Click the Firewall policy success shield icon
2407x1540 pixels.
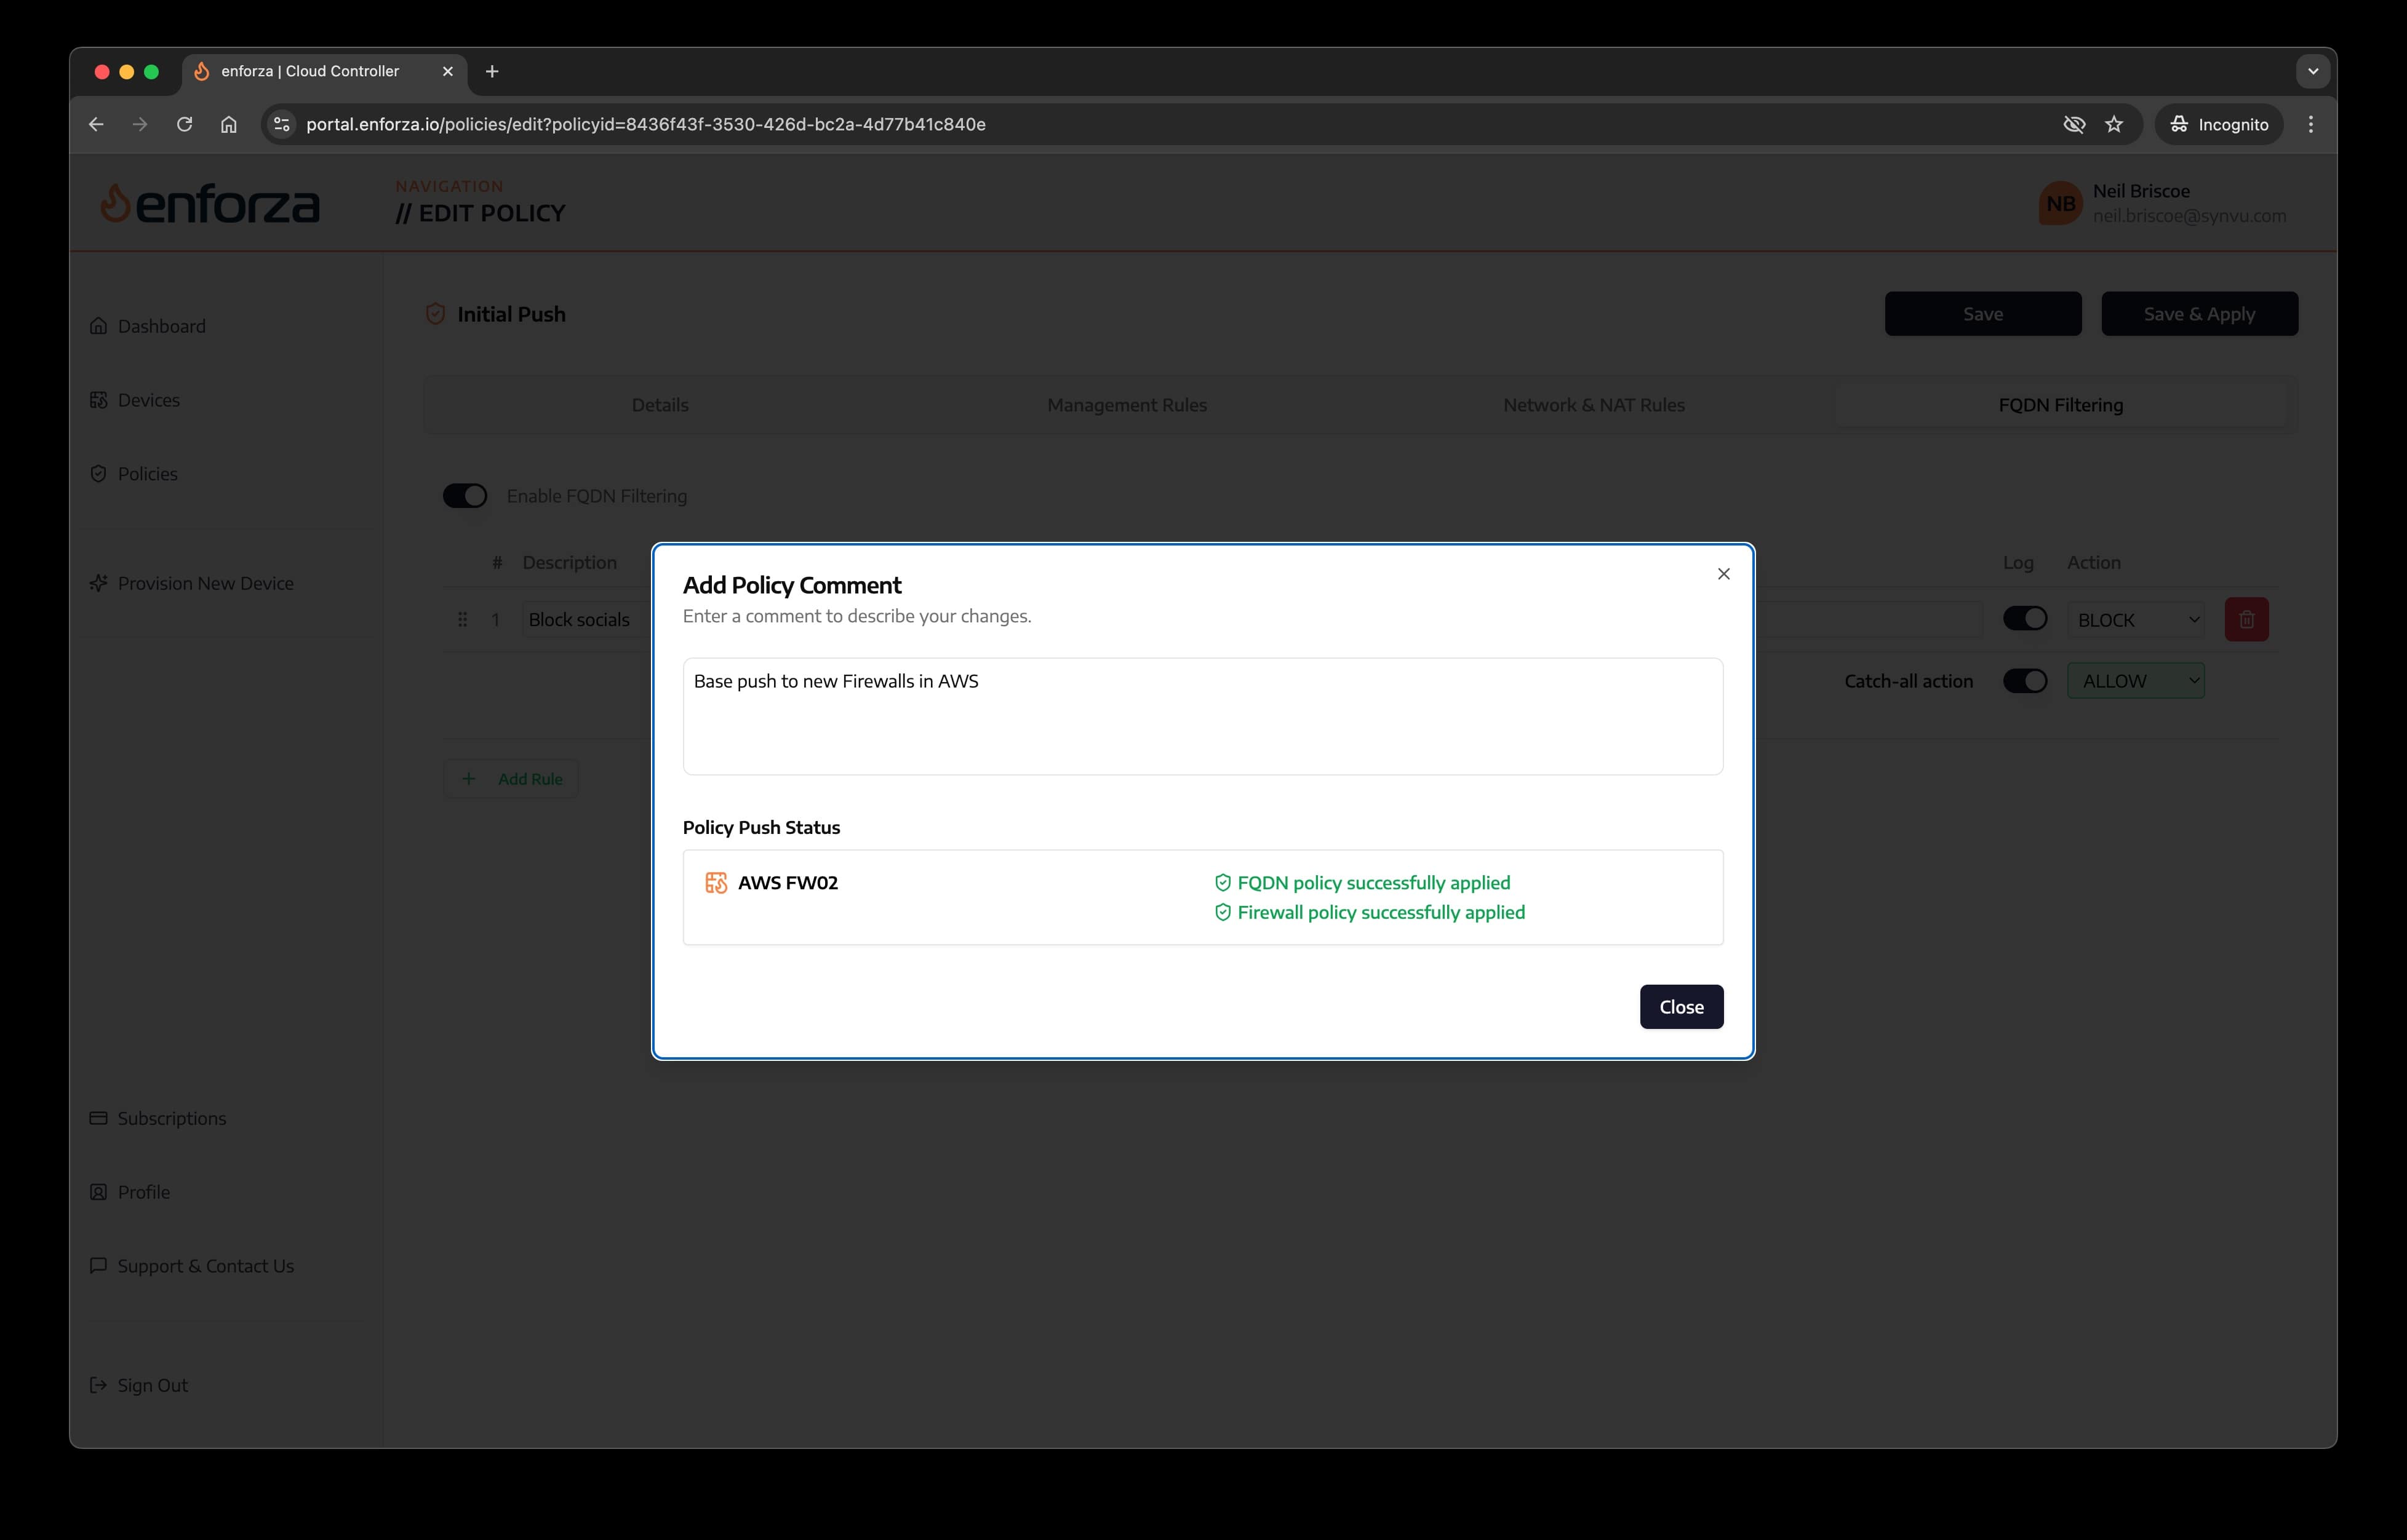(1221, 912)
